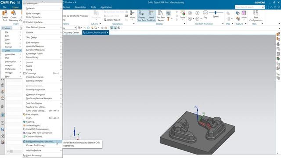Viewport: 281px width, 158px height.
Task: Click the fullscreen toggle icon
Action: [267, 7]
